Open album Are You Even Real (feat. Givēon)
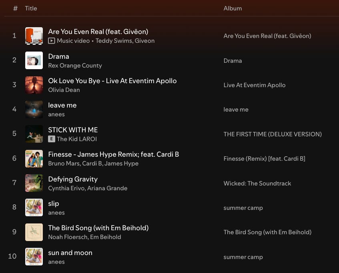 point(267,36)
